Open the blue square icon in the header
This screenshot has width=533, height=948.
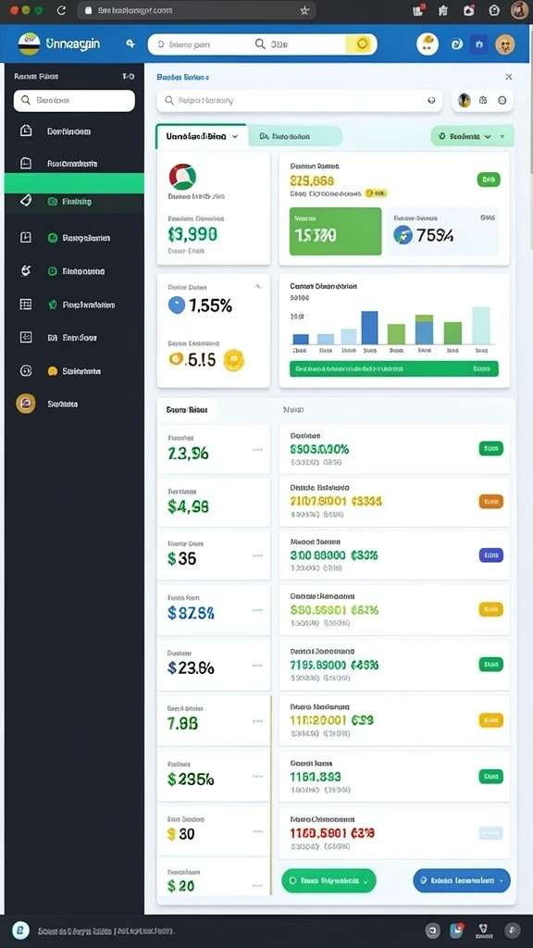479,44
